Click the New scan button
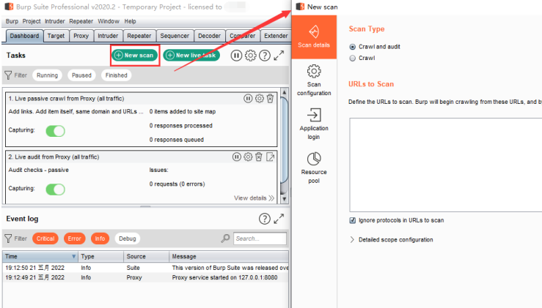This screenshot has width=542, height=308. (x=134, y=55)
